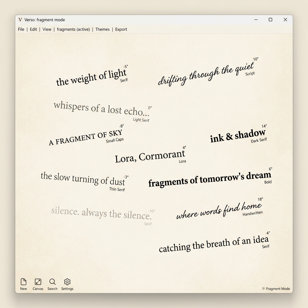308x308 pixels.
Task: Select the fragment "the weight of light"
Action: click(x=91, y=77)
